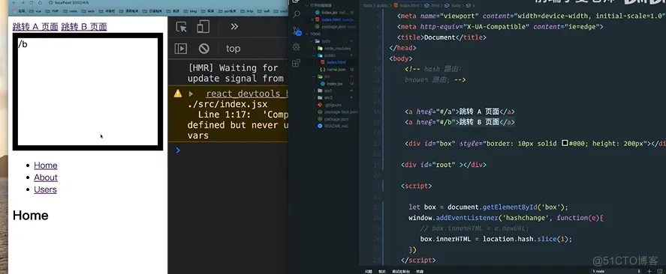
Task: Create a new terminal with plus icon
Action: pyautogui.click(x=649, y=272)
